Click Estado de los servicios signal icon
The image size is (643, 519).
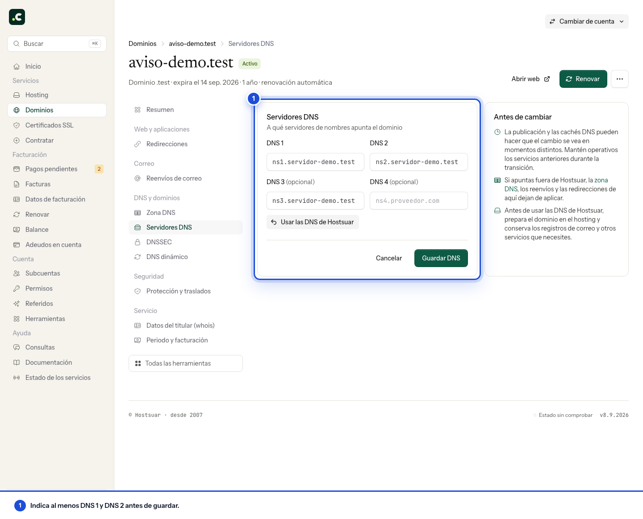click(x=17, y=378)
